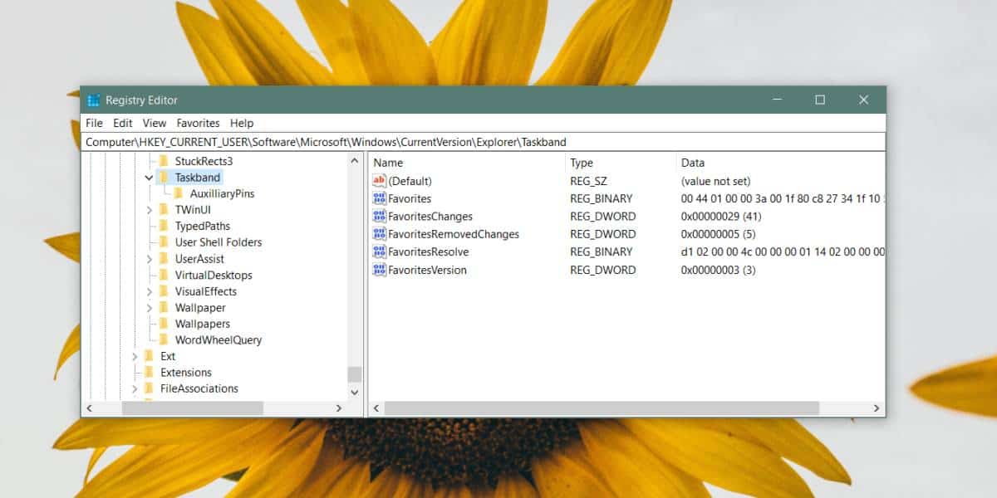Click the FavoritesResolve binary icon
The image size is (997, 498).
click(381, 251)
